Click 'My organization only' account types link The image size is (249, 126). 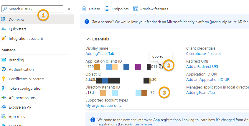(103, 105)
